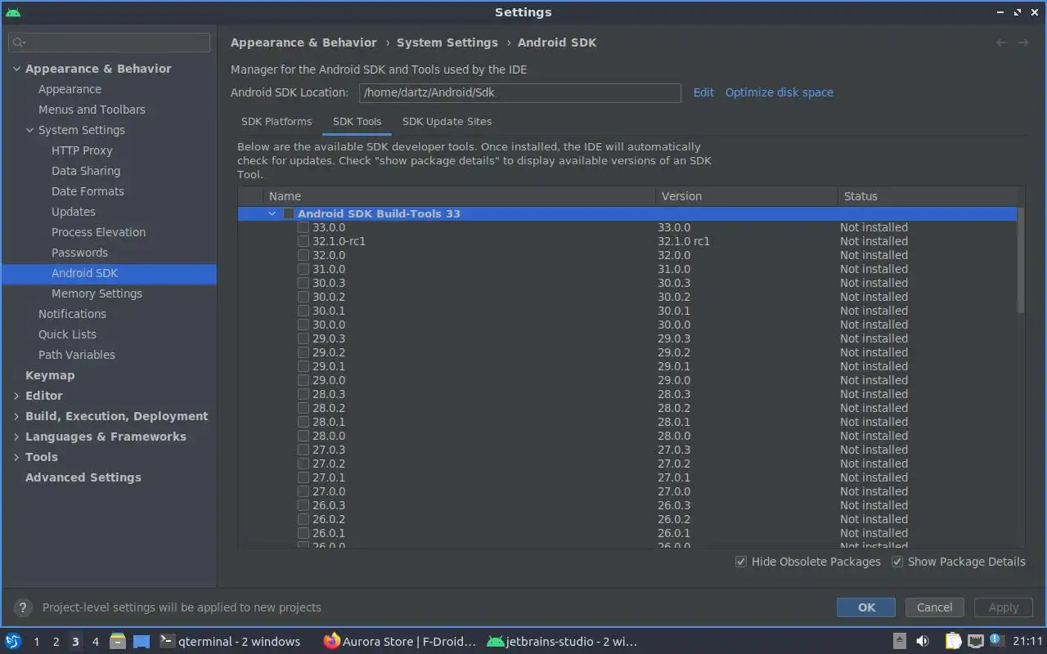1047x654 pixels.
Task: Focus the settings search field
Action: click(x=110, y=43)
